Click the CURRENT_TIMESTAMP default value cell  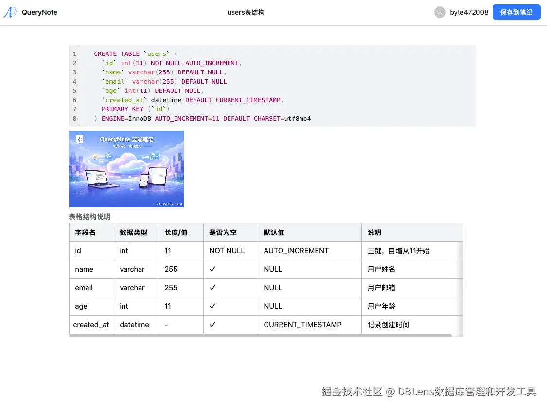(x=310, y=325)
